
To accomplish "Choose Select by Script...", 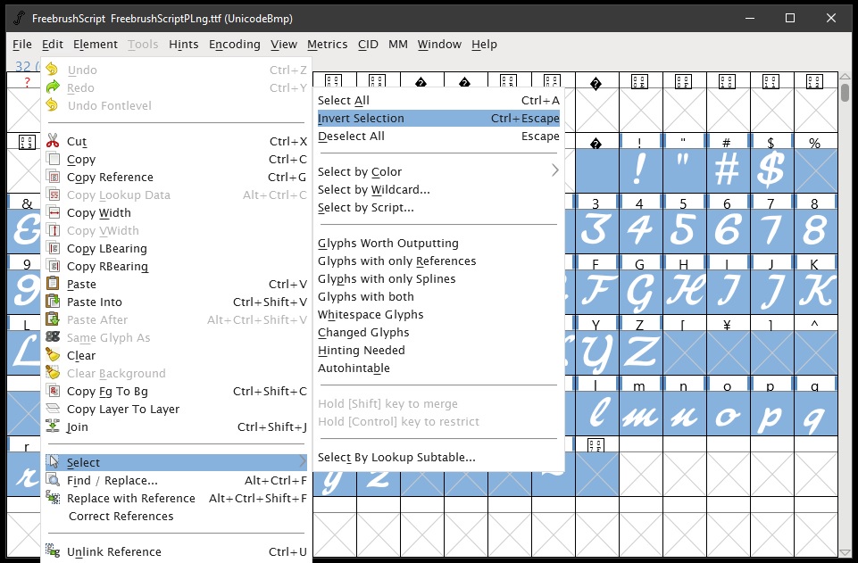I will point(438,208).
